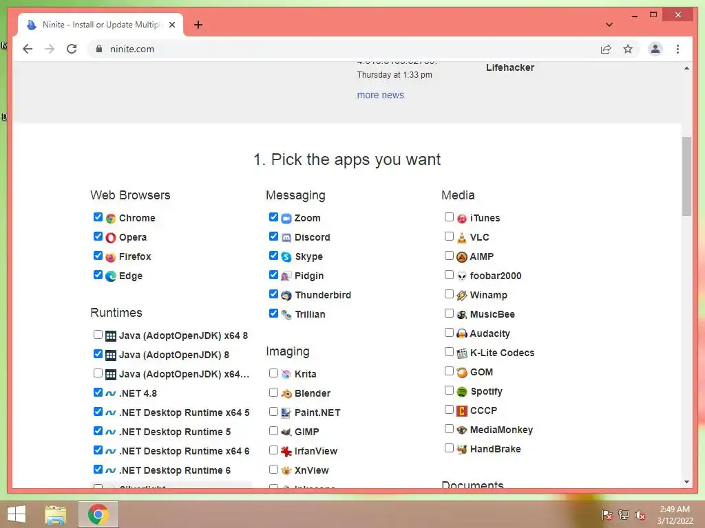Screen dimensions: 705x528
Task: Click the Opera app icon
Action: (111, 237)
